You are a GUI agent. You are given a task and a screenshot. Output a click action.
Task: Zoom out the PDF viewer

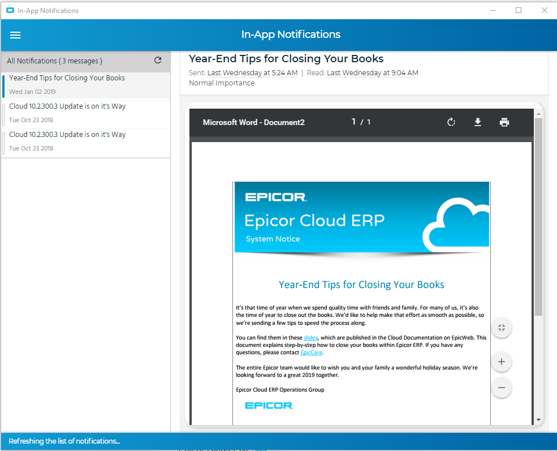click(502, 388)
